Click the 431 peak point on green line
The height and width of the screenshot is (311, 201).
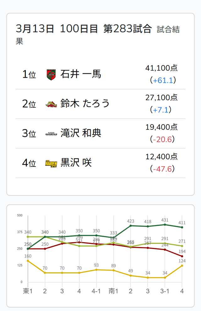[x=165, y=224]
